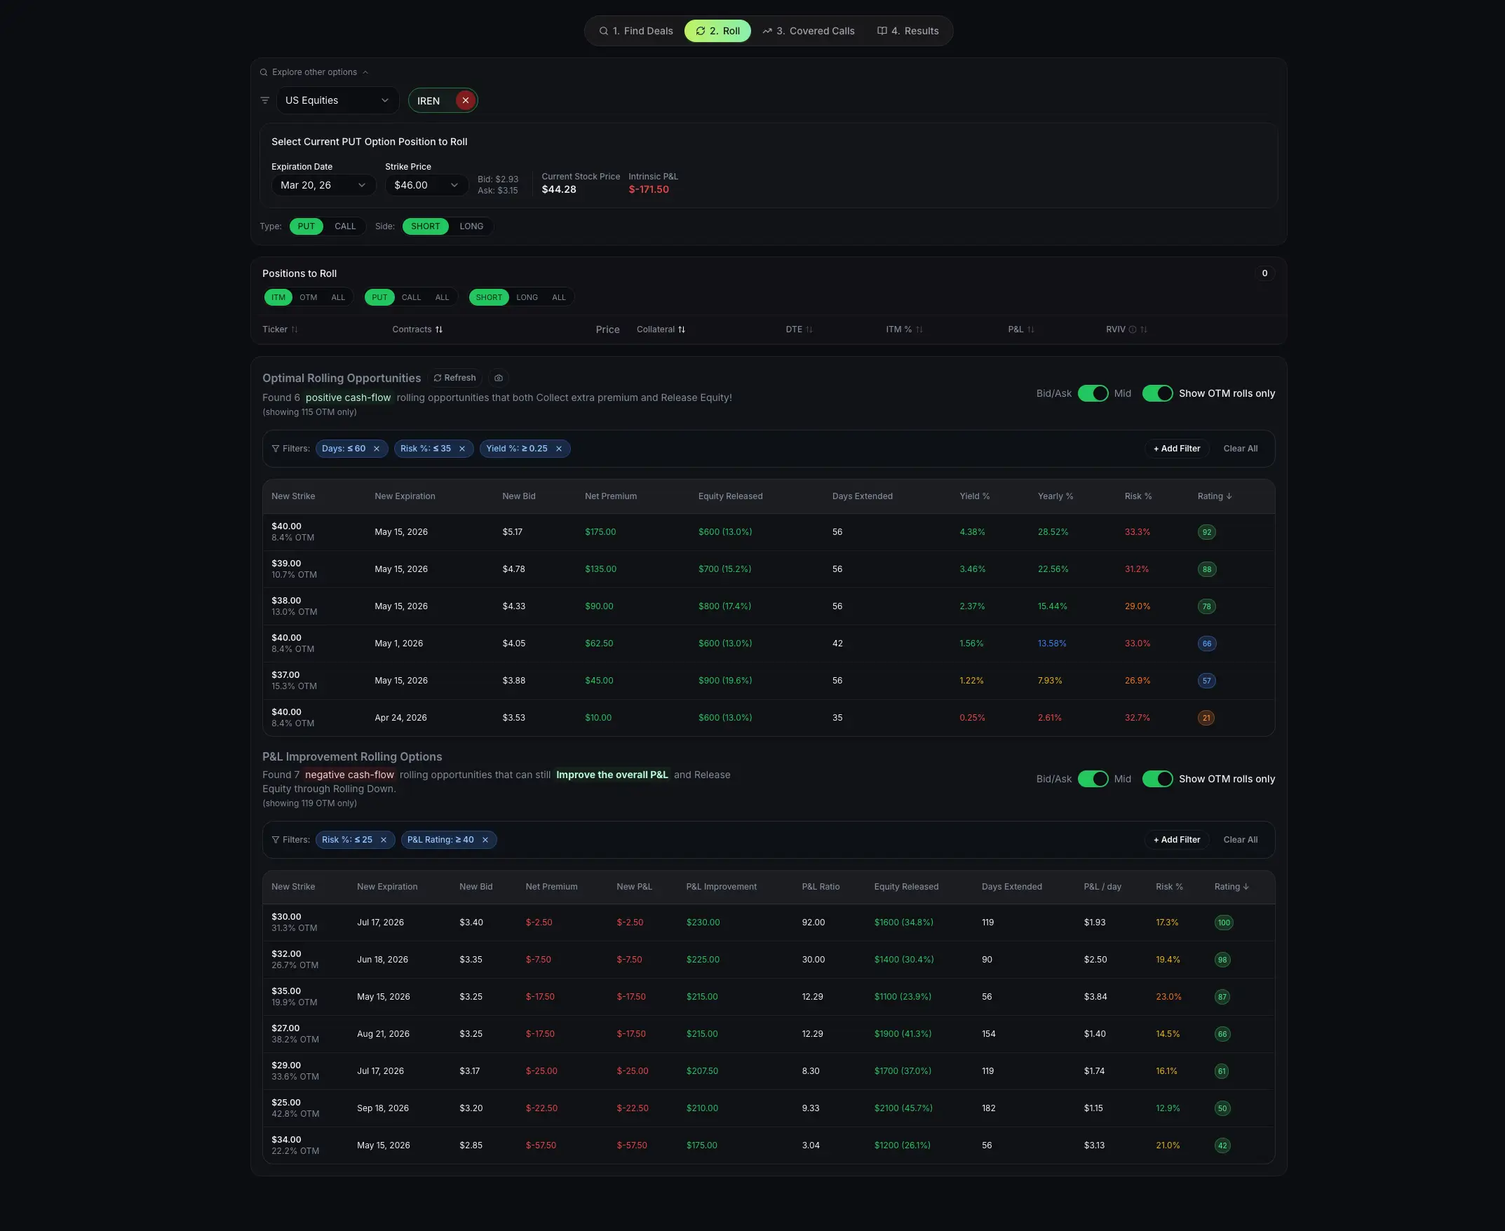Image resolution: width=1505 pixels, height=1231 pixels.
Task: Go to 1. Find Deals tab
Action: click(635, 32)
